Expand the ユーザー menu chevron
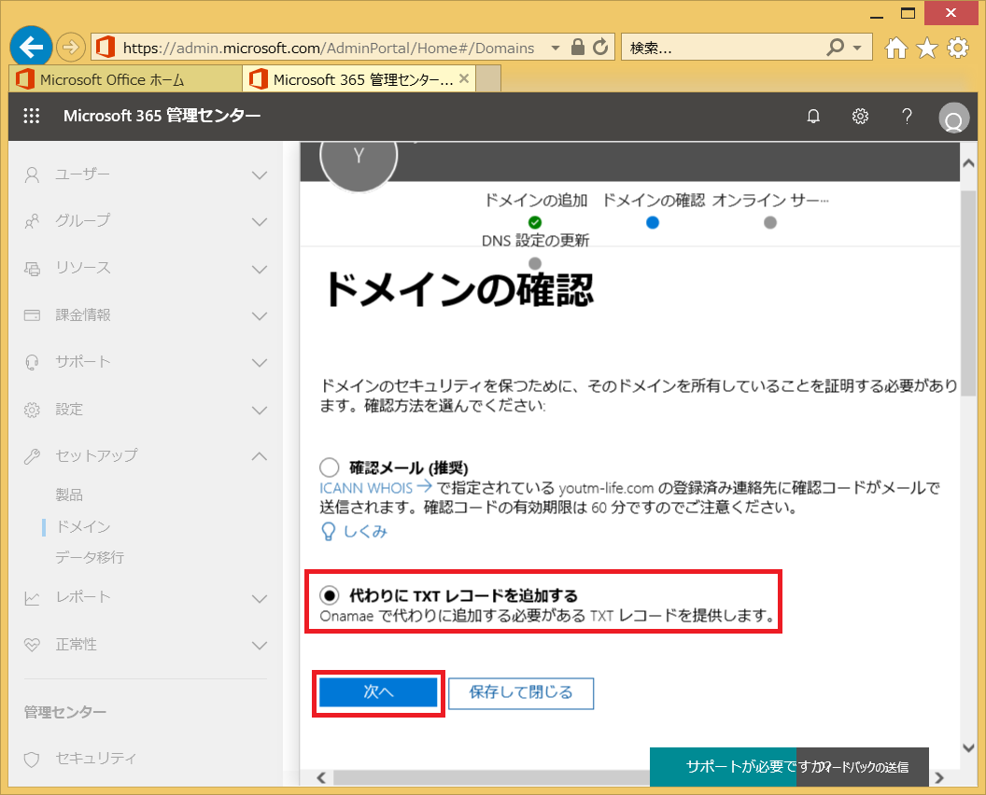The width and height of the screenshot is (986, 795). coord(260,175)
